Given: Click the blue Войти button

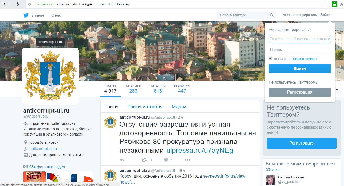Looking at the screenshot, I should (300, 68).
